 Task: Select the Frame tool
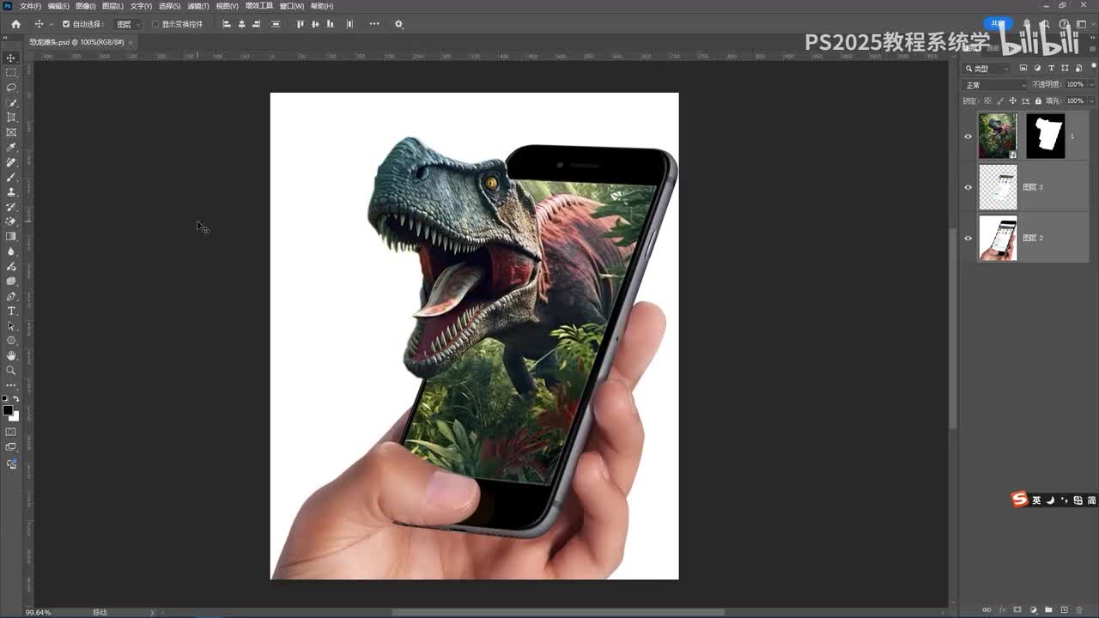(x=11, y=132)
